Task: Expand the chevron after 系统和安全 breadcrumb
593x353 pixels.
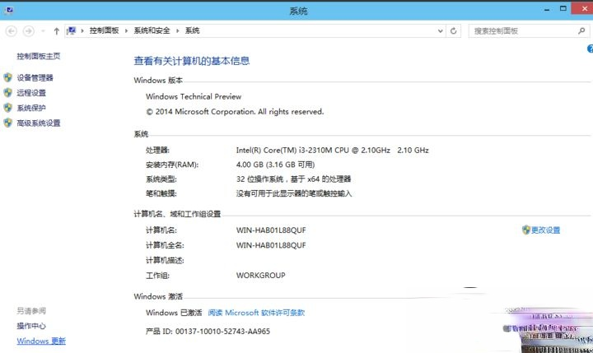Action: pos(177,31)
